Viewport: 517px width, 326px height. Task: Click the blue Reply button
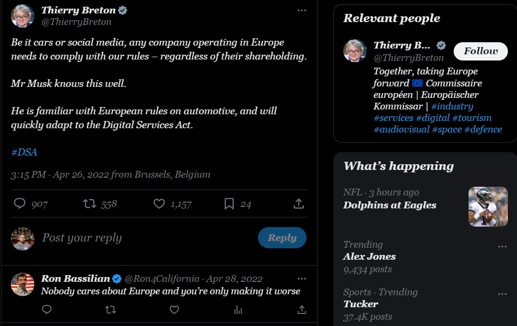[282, 238]
